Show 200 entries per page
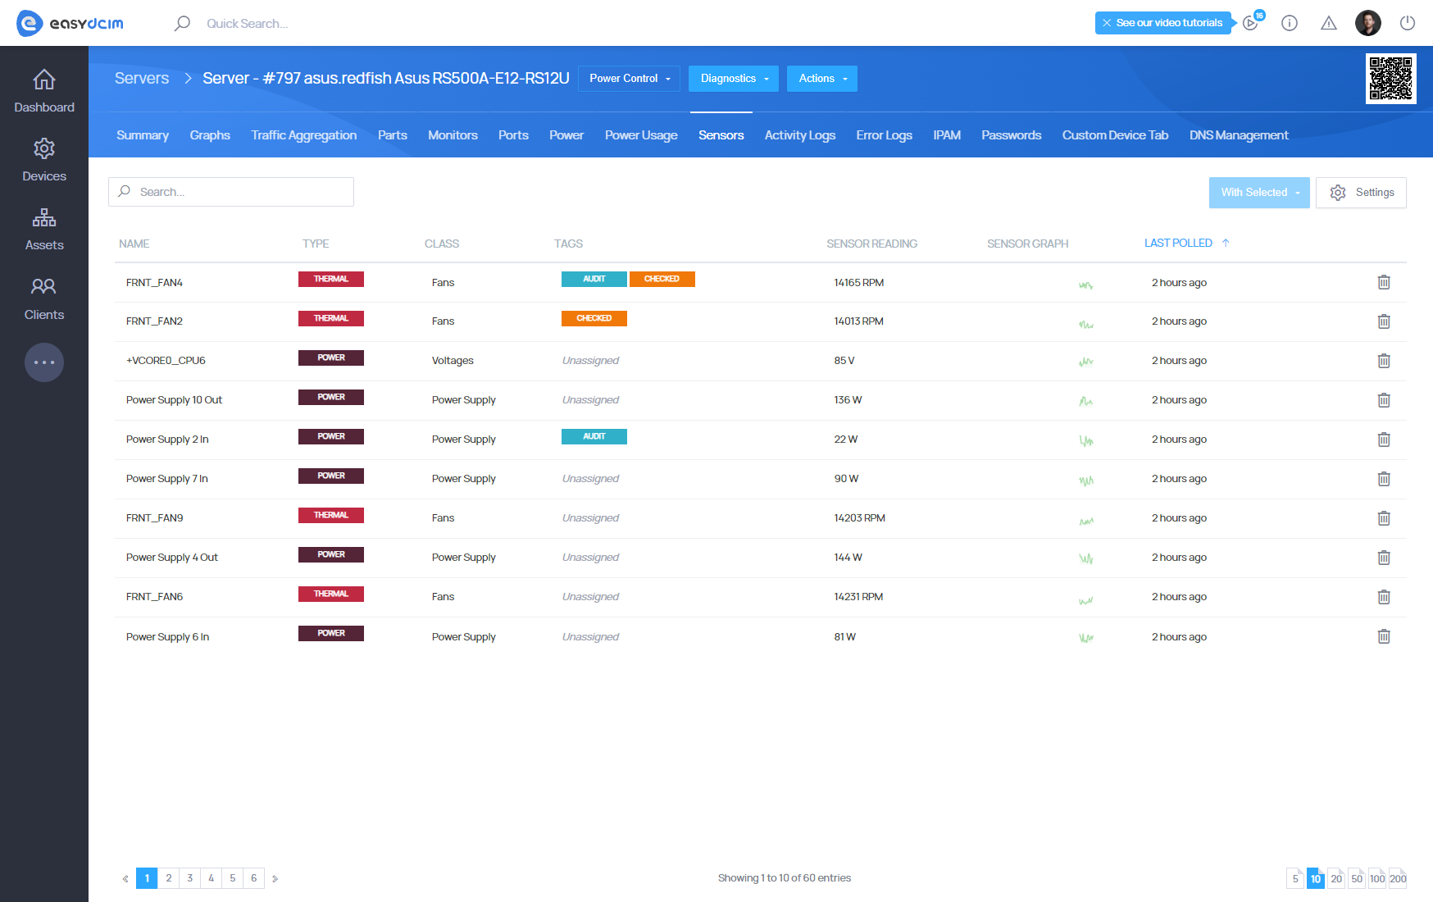Viewport: 1433px width, 902px height. [1398, 878]
